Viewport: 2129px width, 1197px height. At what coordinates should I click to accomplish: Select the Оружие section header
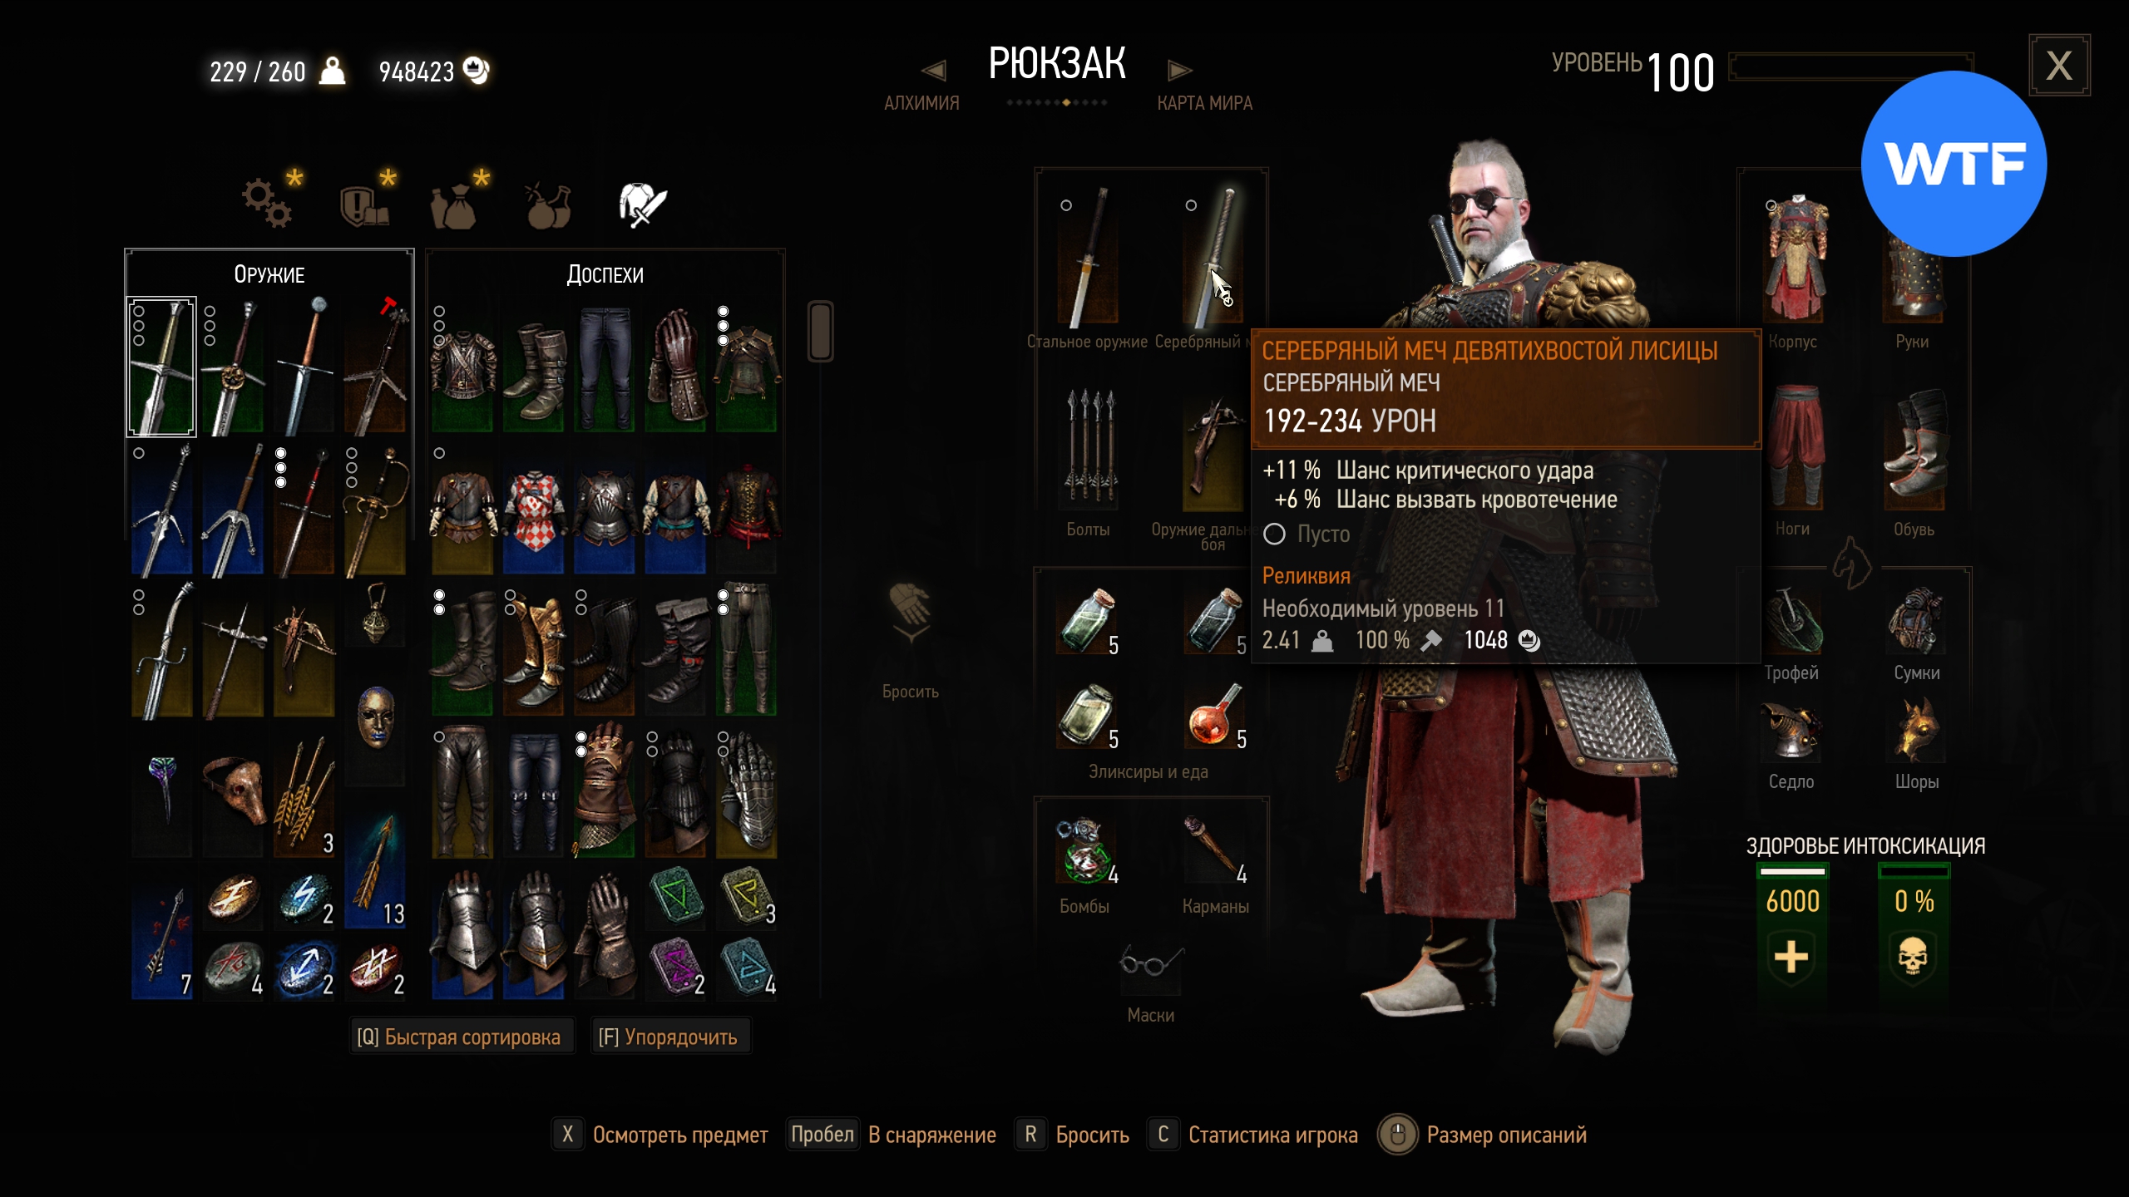pyautogui.click(x=269, y=274)
